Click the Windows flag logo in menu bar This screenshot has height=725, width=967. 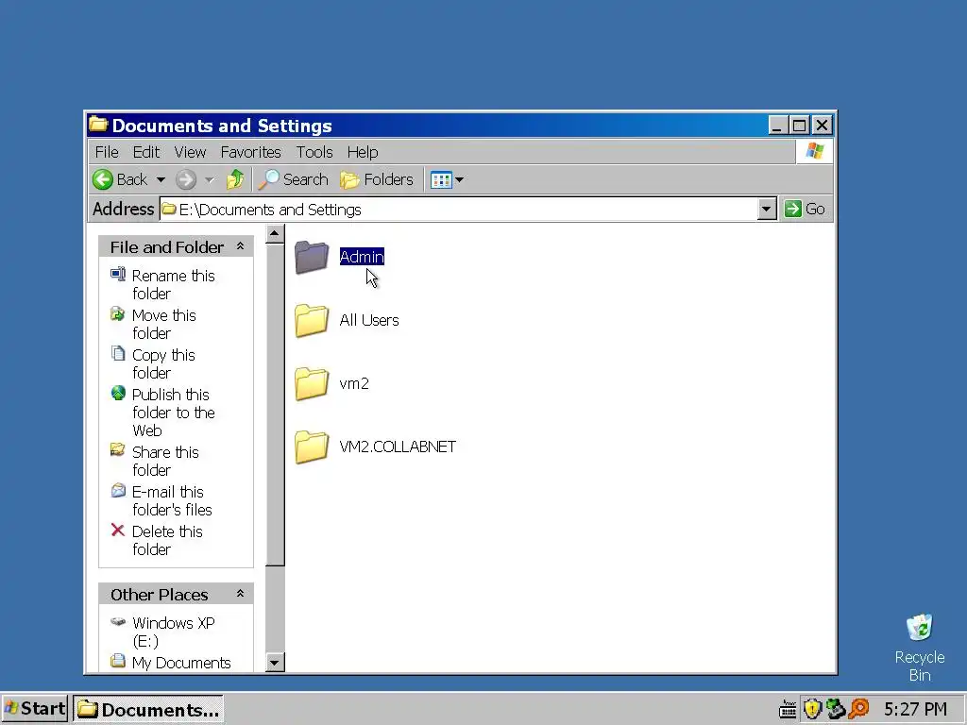(x=815, y=151)
